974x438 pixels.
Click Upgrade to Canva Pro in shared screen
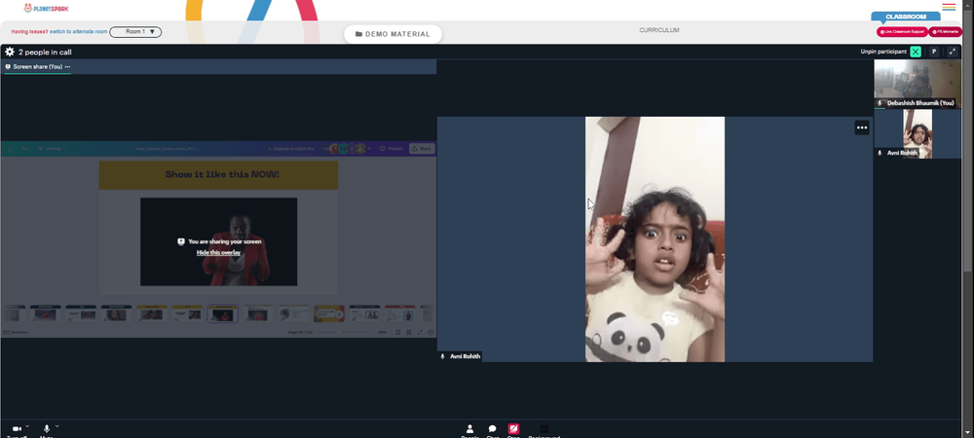[290, 149]
